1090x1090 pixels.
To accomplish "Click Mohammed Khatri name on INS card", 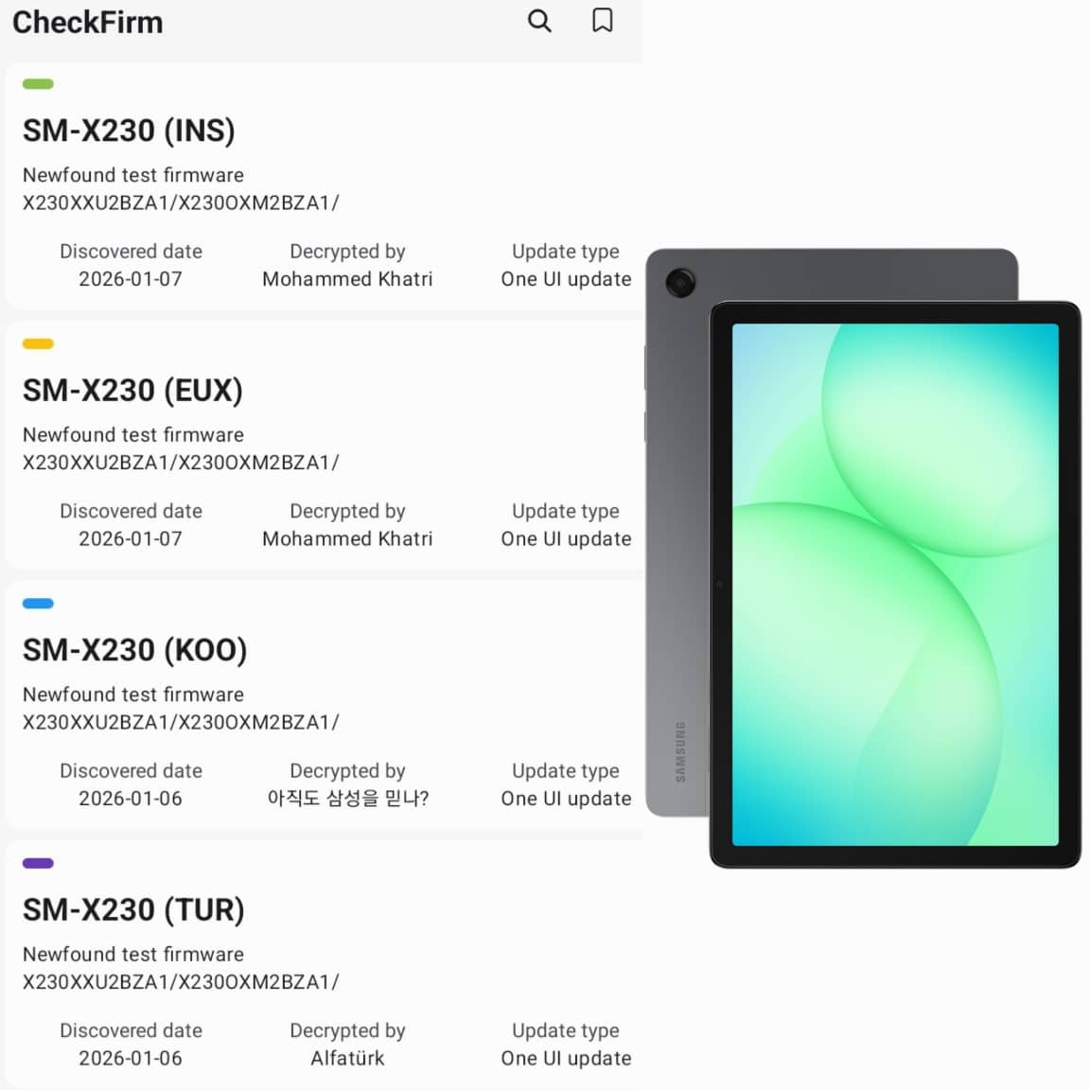I will (347, 279).
